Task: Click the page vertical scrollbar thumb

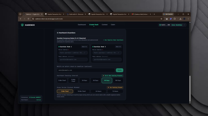Action: click(x=190, y=89)
